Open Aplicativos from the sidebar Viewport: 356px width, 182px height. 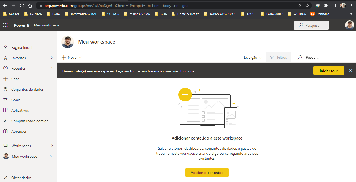[x=20, y=110]
